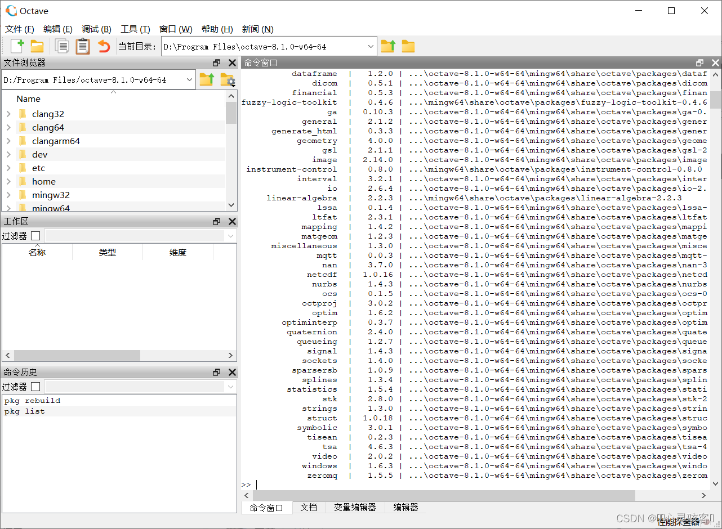Click the Open File folder toolbar icon
722x529 pixels.
pos(37,47)
